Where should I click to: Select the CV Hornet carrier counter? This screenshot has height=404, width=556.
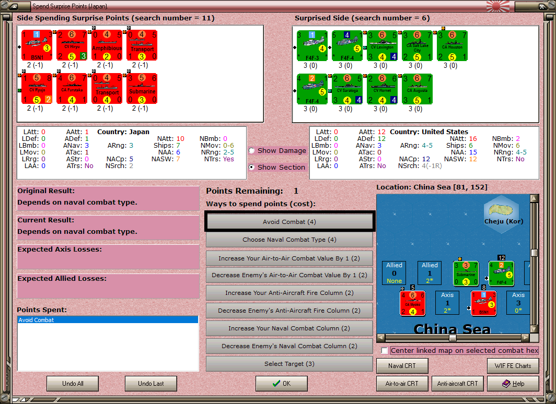(383, 89)
